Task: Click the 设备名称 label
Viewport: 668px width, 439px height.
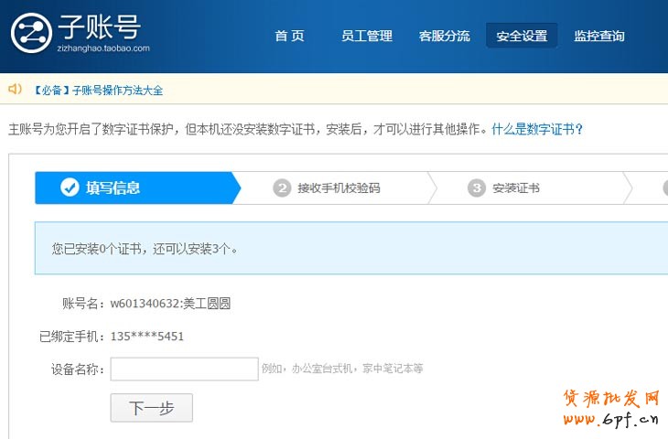Action: pos(78,369)
